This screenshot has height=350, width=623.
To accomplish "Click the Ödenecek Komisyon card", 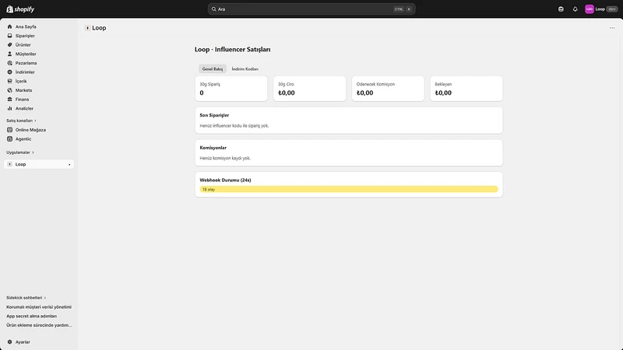I will coord(388,89).
